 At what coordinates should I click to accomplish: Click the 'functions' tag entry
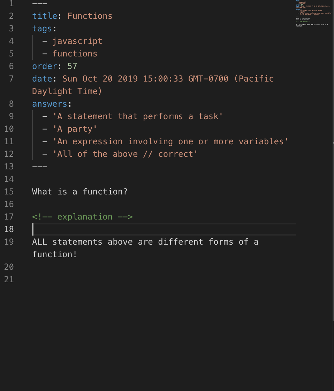click(75, 54)
